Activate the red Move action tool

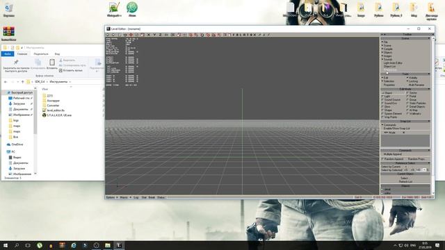pyautogui.click(x=131, y=35)
